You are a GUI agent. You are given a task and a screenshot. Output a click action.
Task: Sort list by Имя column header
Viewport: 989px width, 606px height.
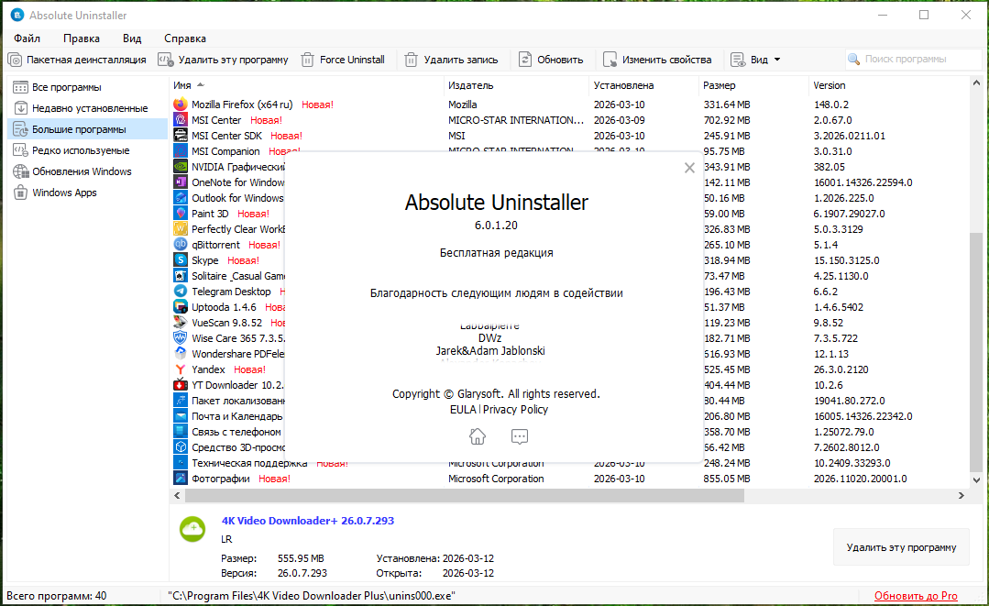pos(182,85)
